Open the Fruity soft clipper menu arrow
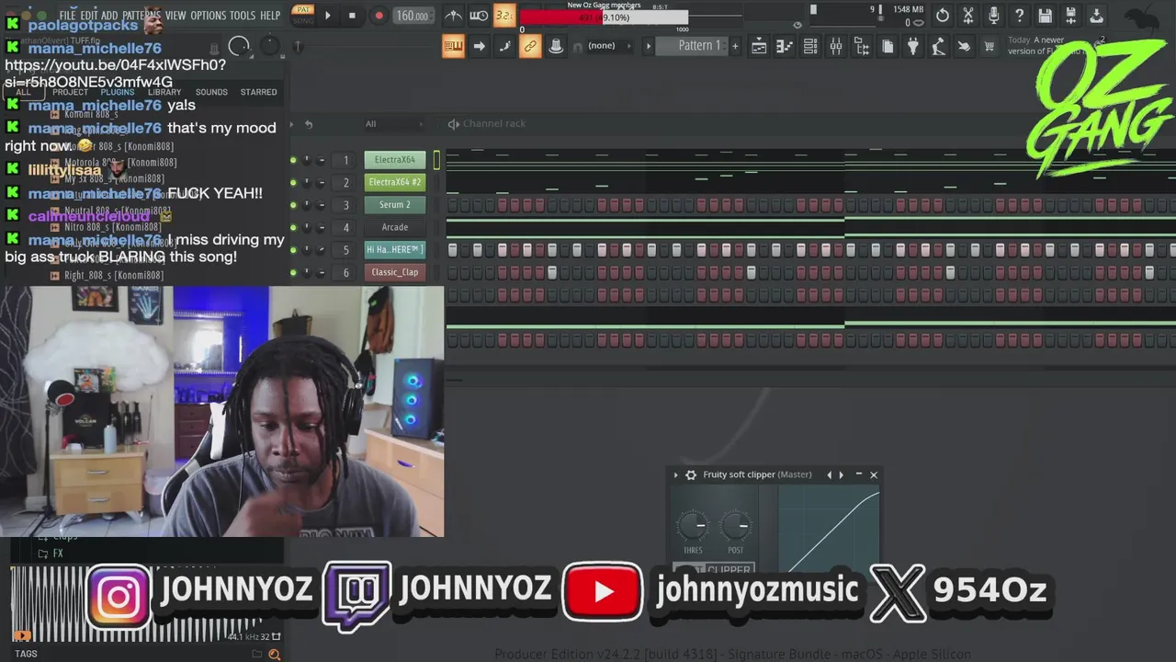Image resolution: width=1176 pixels, height=662 pixels. pos(676,475)
